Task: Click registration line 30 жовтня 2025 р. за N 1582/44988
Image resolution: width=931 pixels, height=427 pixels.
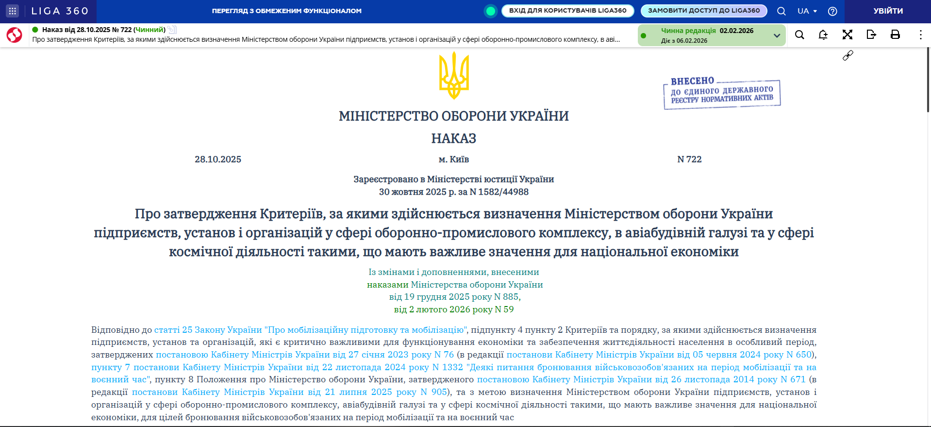Action: pos(454,192)
